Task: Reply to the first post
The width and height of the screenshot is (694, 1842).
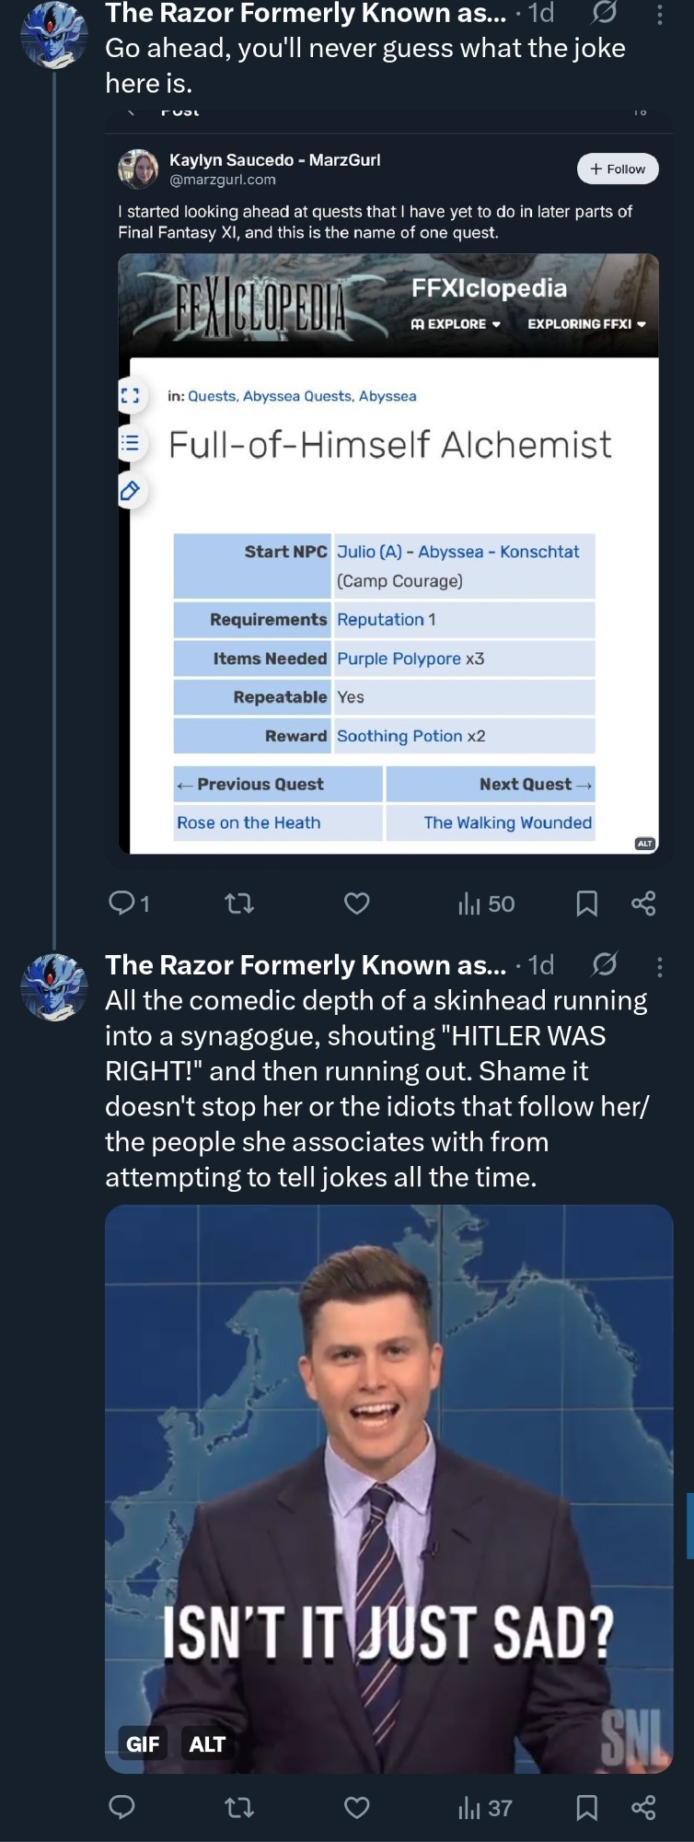Action: click(122, 904)
